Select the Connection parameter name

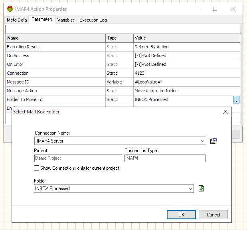click(x=18, y=73)
